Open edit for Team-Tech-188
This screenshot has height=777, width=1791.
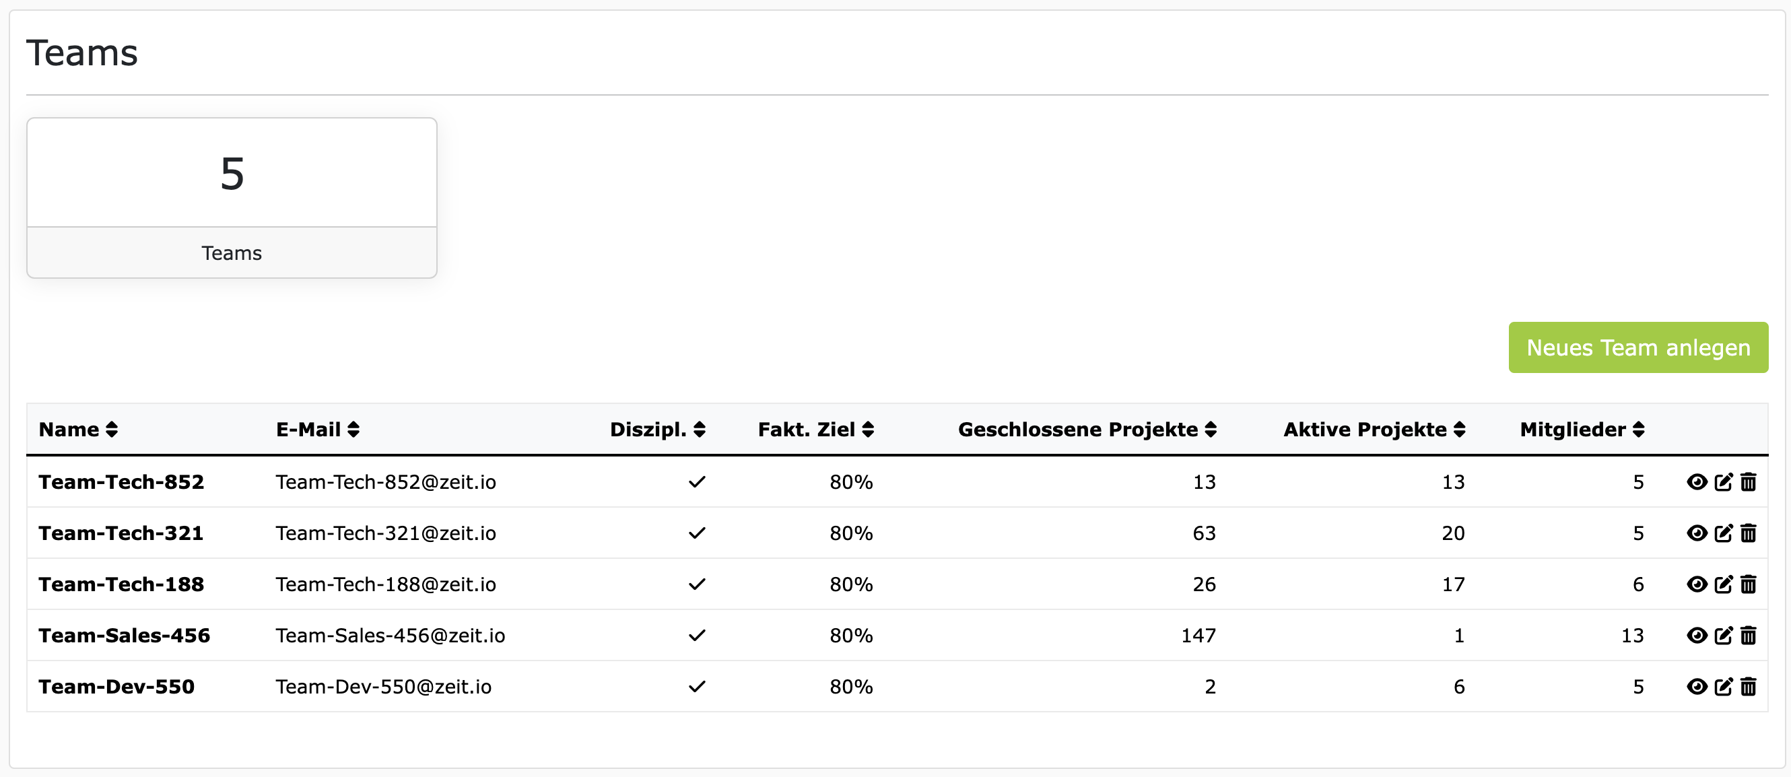point(1723,584)
